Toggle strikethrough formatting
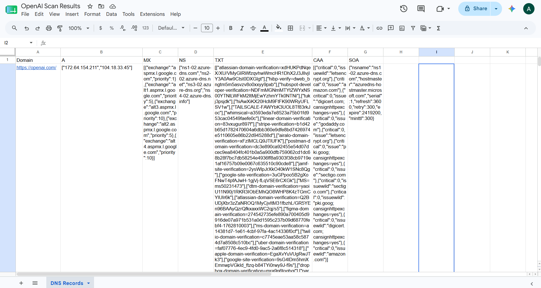This screenshot has height=288, width=541. pyautogui.click(x=253, y=28)
